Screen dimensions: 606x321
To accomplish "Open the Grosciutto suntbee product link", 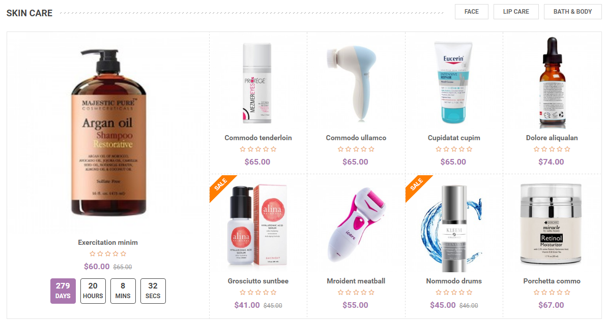I will 258,281.
